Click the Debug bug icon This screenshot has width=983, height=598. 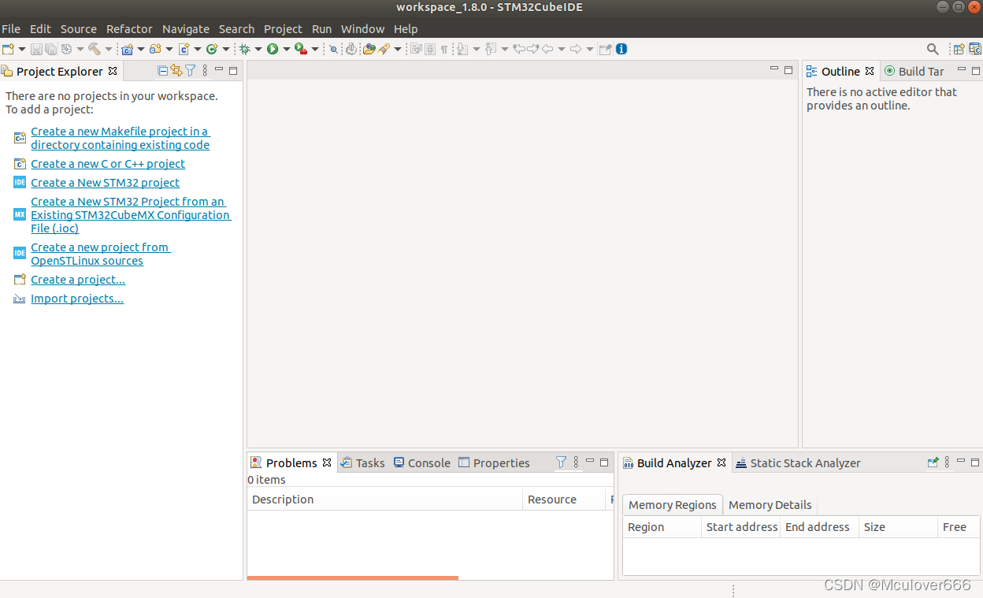[244, 49]
